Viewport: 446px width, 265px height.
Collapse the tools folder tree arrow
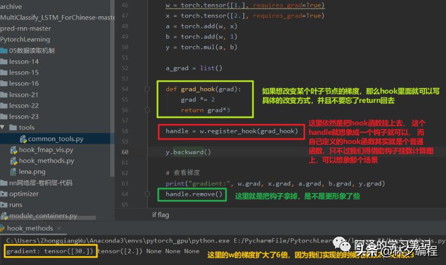[x=2, y=128]
